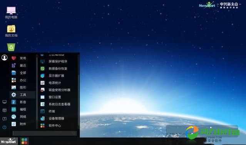Launch 数据备份恢复 backup tool

58,69
